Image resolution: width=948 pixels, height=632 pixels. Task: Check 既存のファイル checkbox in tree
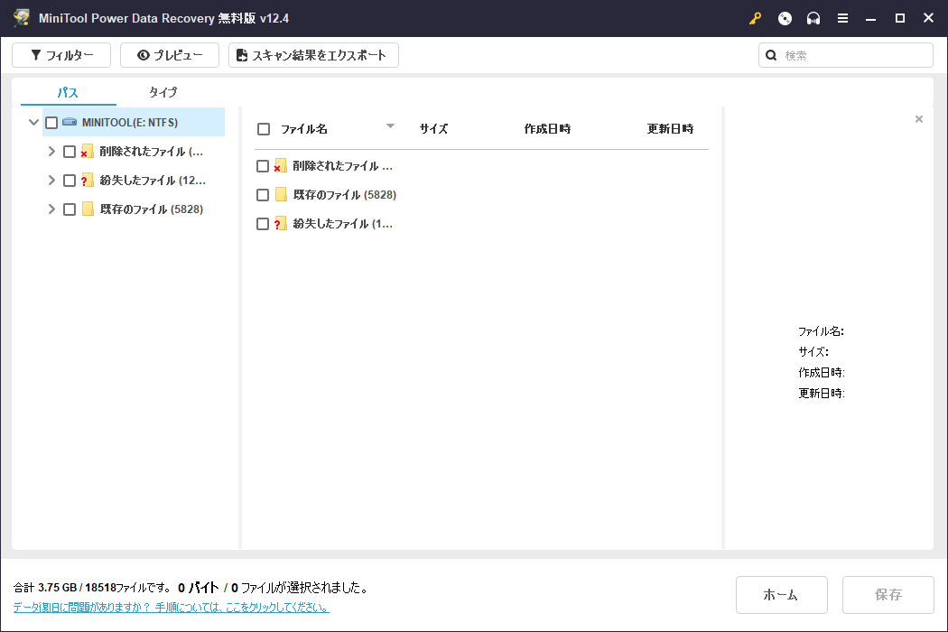[70, 209]
